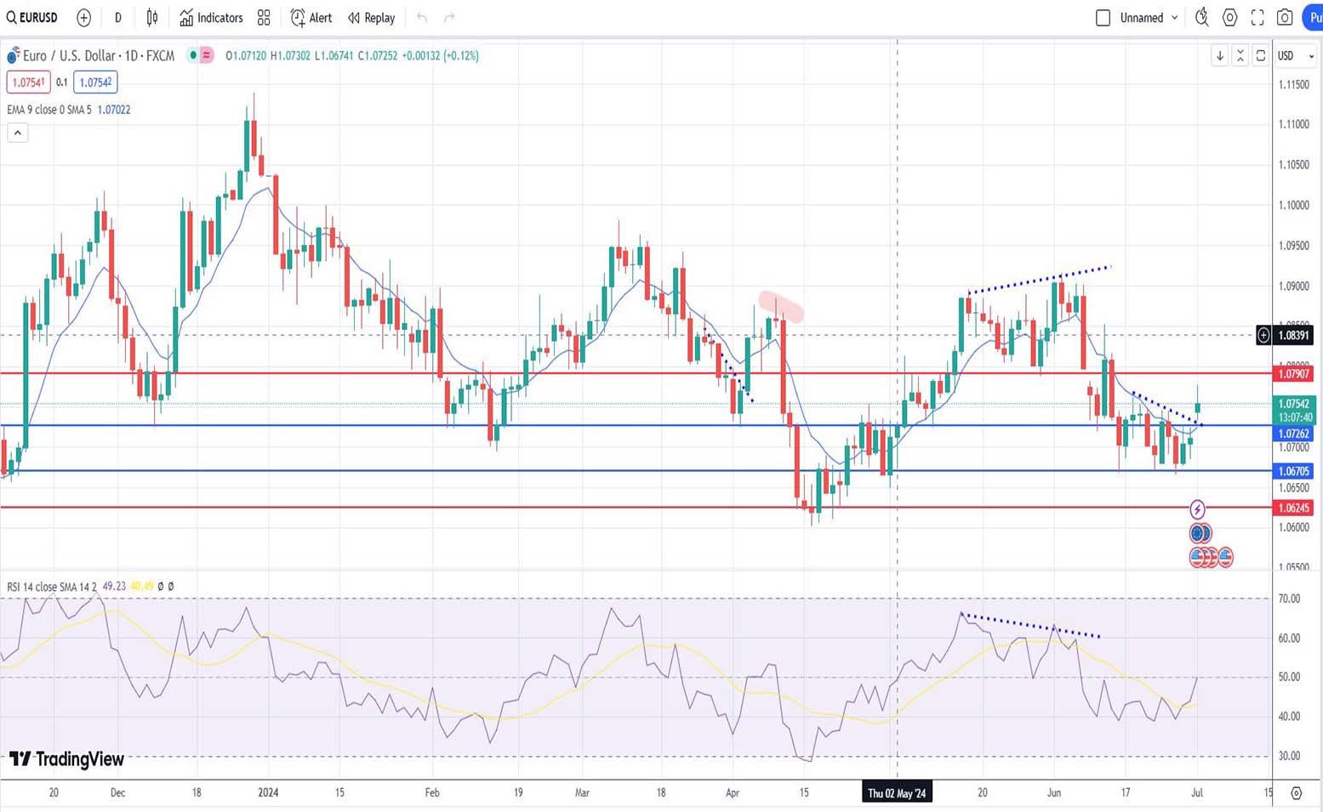This screenshot has height=812, width=1323.
Task: Take a chart snapshot with camera icon
Action: [x=1285, y=17]
